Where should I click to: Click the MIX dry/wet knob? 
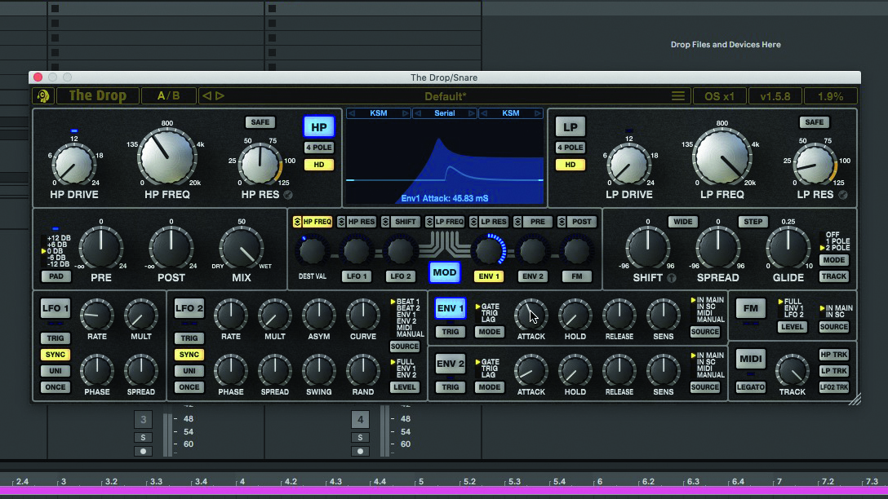242,249
